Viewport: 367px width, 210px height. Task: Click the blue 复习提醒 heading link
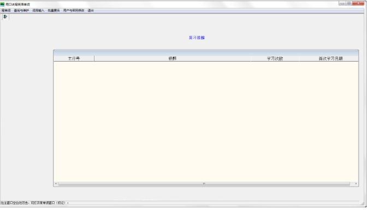(197, 38)
